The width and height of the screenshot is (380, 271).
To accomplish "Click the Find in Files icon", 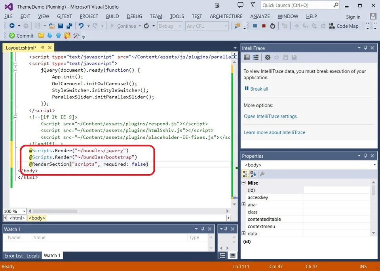I will pyautogui.click(x=237, y=26).
